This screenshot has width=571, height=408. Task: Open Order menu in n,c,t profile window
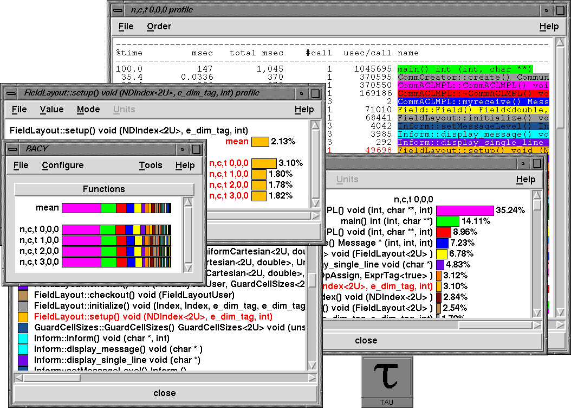pyautogui.click(x=159, y=27)
